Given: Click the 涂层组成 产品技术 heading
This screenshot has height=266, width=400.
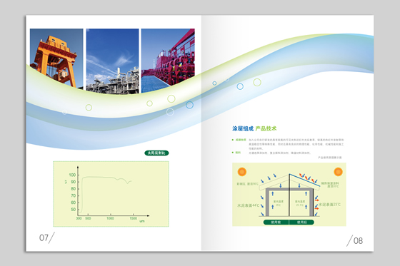Looking at the screenshot, I should [254, 128].
